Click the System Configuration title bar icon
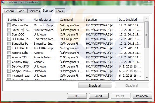Screen dimensions: 155x103 point(2,2)
